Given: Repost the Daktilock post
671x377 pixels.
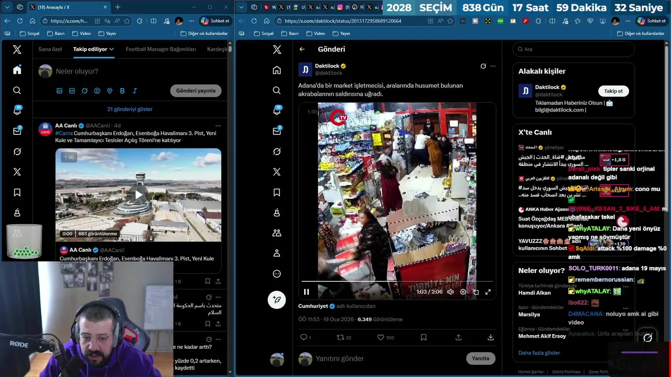Looking at the screenshot, I should click(340, 337).
